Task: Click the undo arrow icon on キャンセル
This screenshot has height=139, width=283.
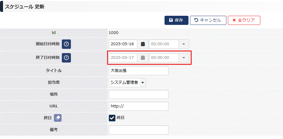Action: [x=196, y=20]
